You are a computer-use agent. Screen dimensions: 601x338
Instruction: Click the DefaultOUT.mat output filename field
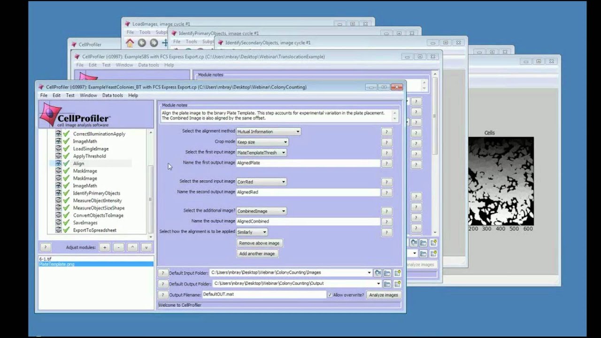coord(264,294)
